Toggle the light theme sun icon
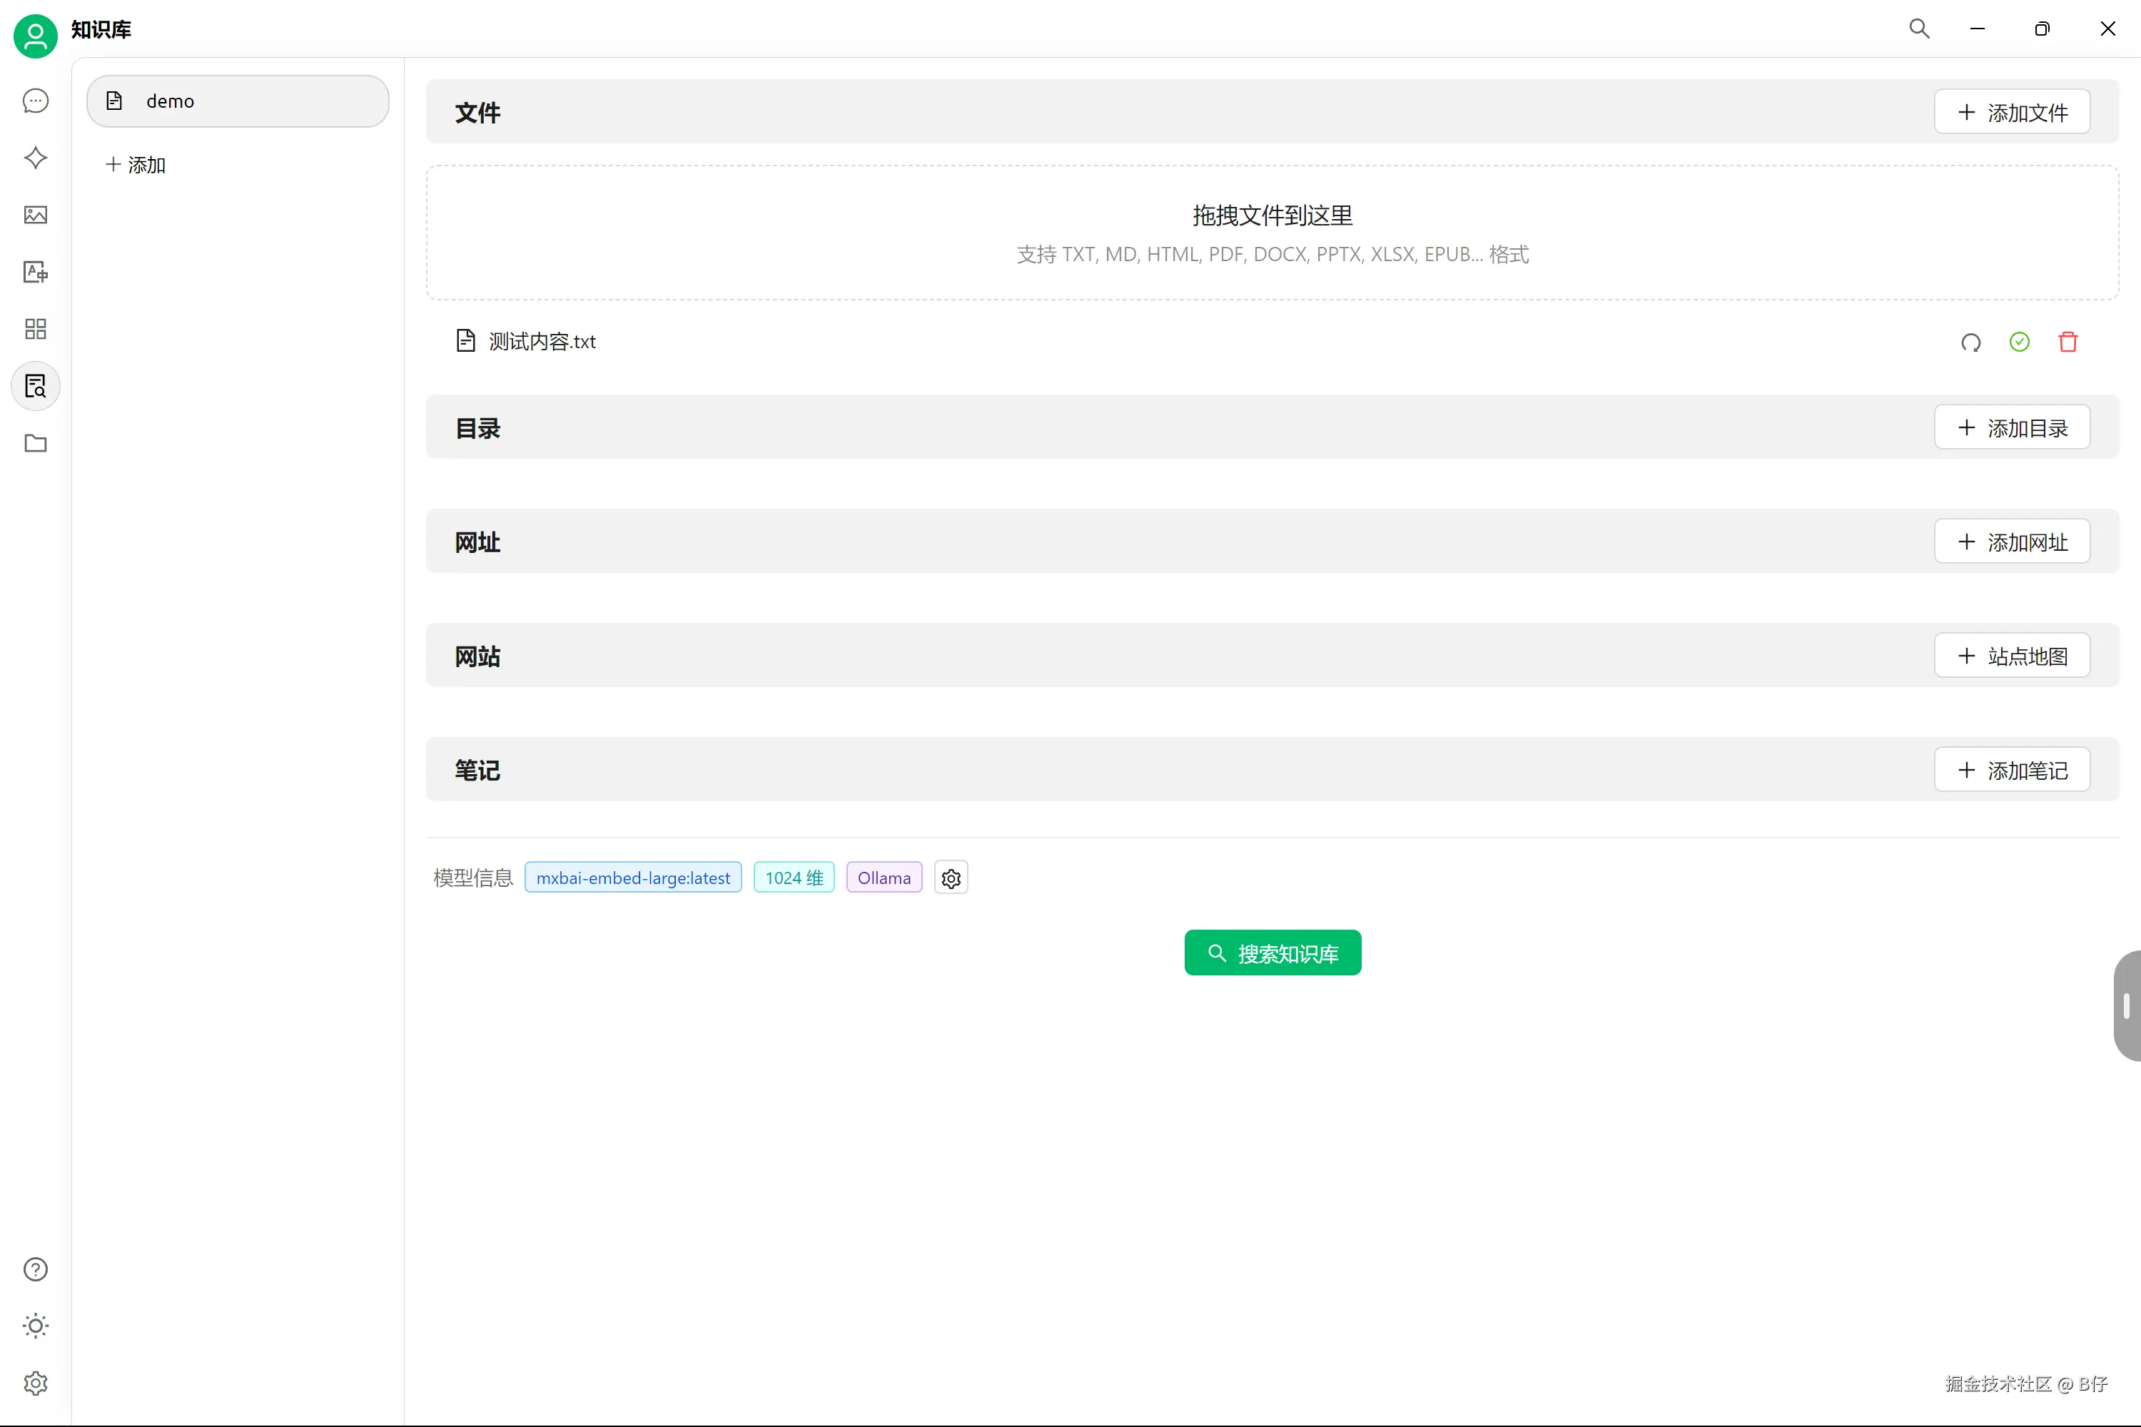The height and width of the screenshot is (1427, 2141). [x=36, y=1326]
